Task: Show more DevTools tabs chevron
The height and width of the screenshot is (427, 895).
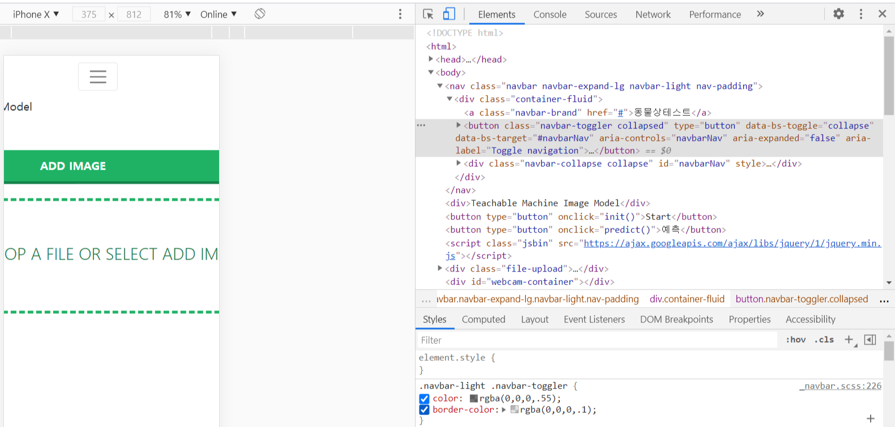Action: pyautogui.click(x=760, y=14)
